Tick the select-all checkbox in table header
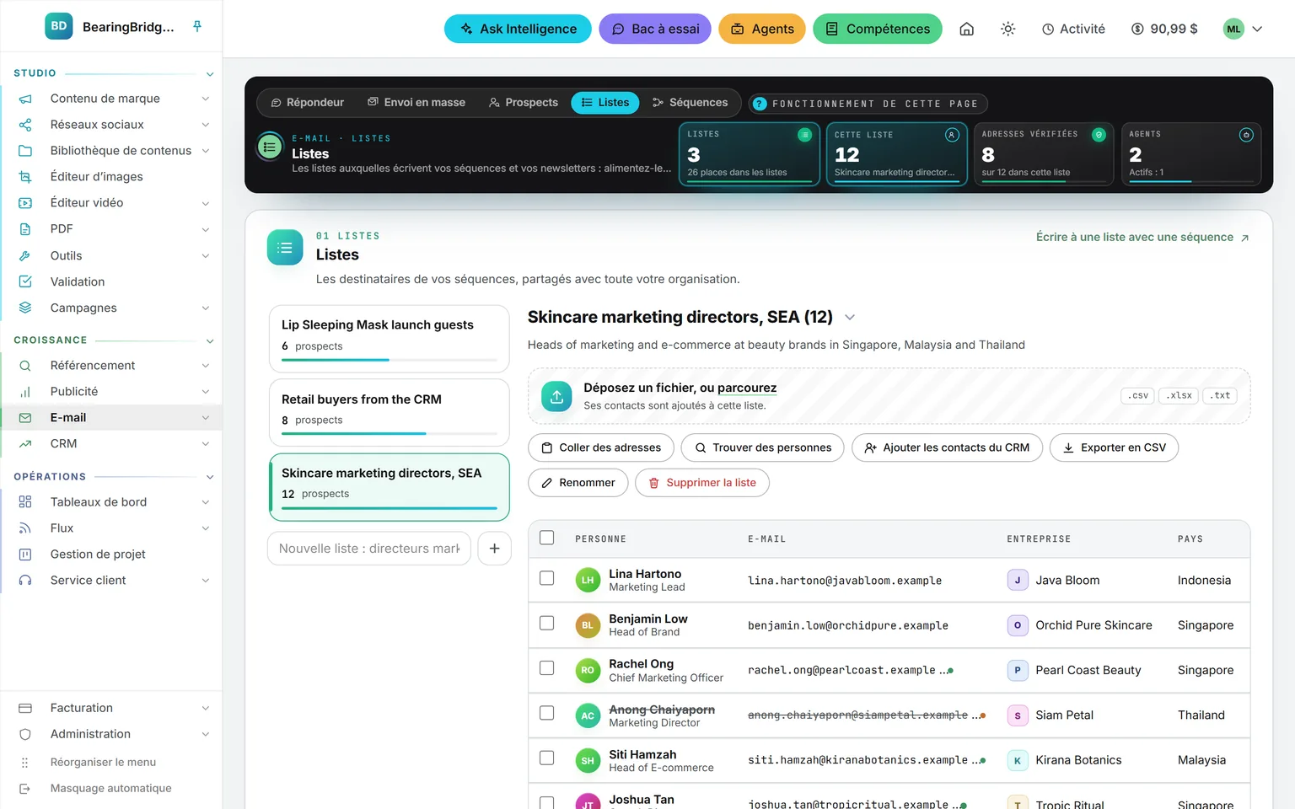Viewport: 1295px width, 809px height. [547, 538]
